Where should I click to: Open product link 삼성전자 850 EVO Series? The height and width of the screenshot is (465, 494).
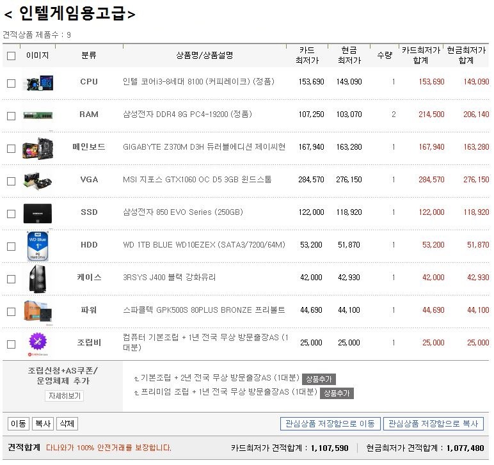click(183, 212)
